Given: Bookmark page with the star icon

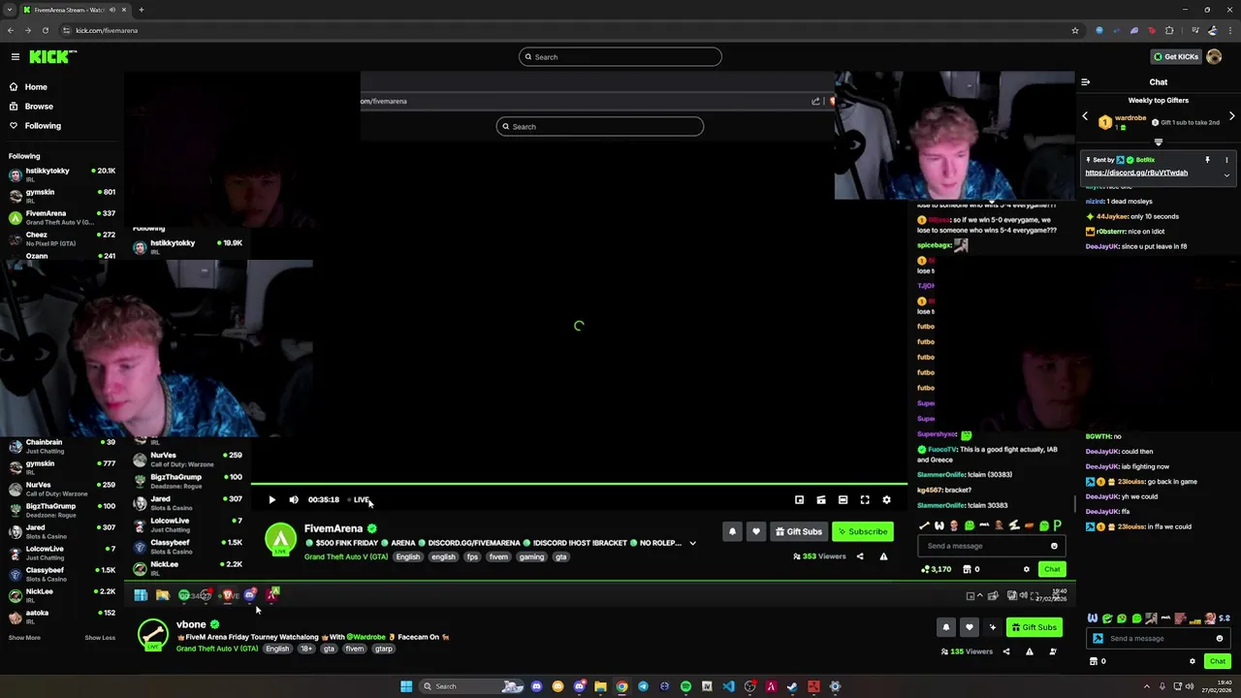Looking at the screenshot, I should coord(1075,30).
